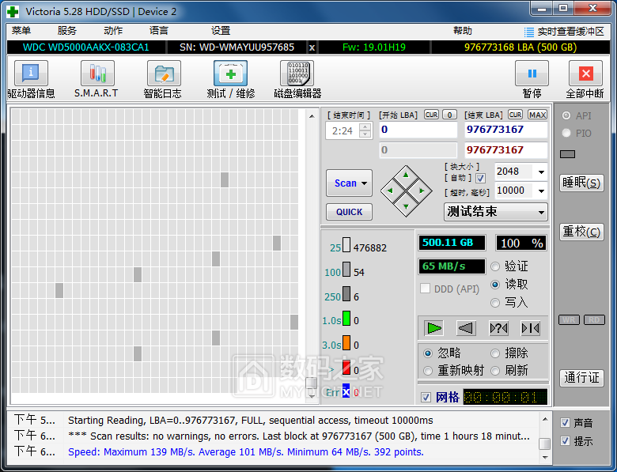Open the 驱动器信息 drive info panel
The width and height of the screenshot is (617, 472).
pyautogui.click(x=31, y=74)
